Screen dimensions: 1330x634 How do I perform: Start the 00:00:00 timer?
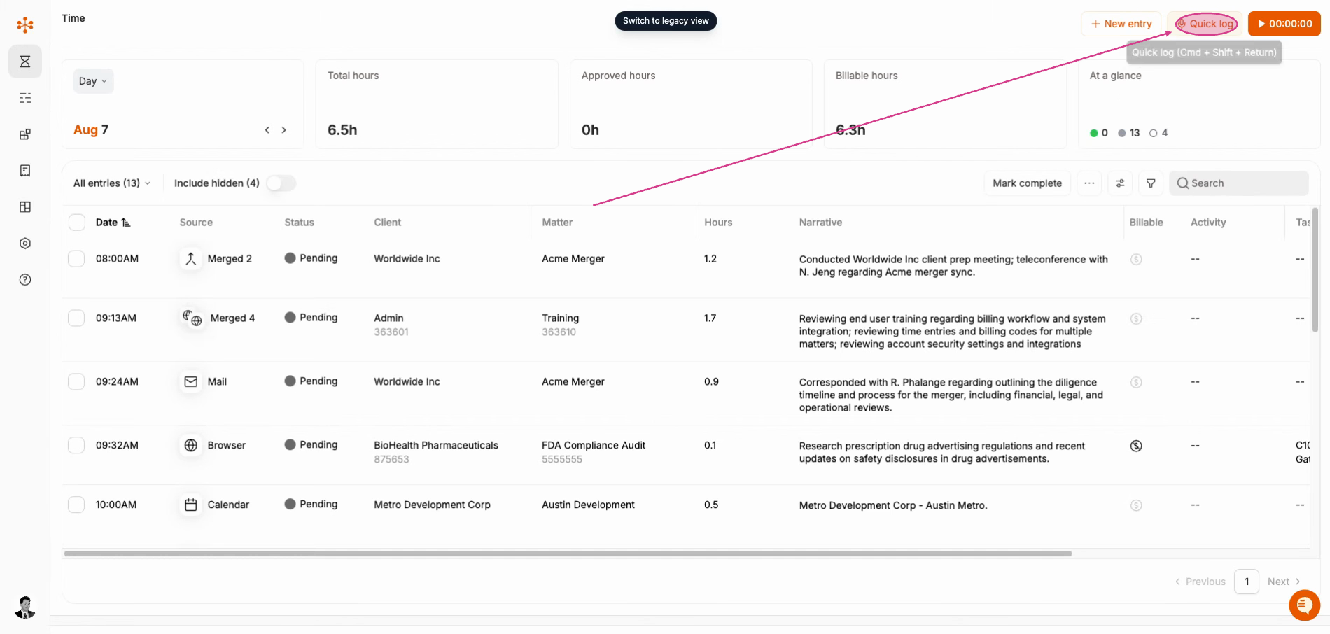(1284, 24)
